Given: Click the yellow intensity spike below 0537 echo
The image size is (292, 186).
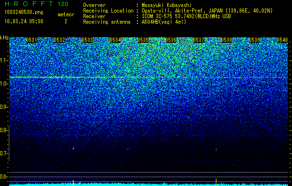Looking at the screenshot, I should point(216,182).
